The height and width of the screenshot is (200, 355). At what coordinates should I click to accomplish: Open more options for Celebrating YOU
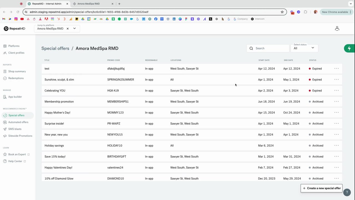click(336, 90)
